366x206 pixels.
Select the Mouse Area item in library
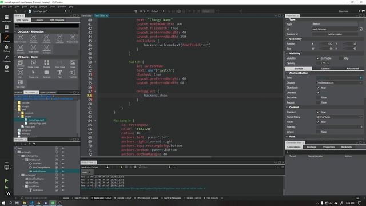click(33, 73)
